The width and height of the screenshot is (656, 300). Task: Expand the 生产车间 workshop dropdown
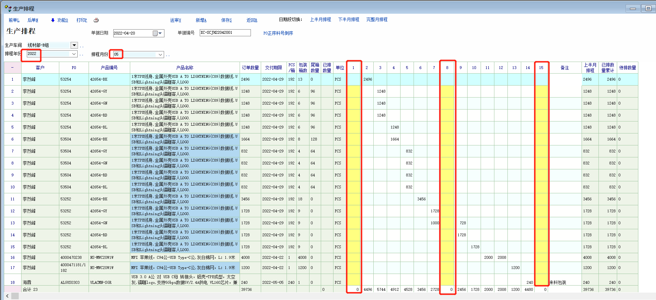(x=74, y=45)
